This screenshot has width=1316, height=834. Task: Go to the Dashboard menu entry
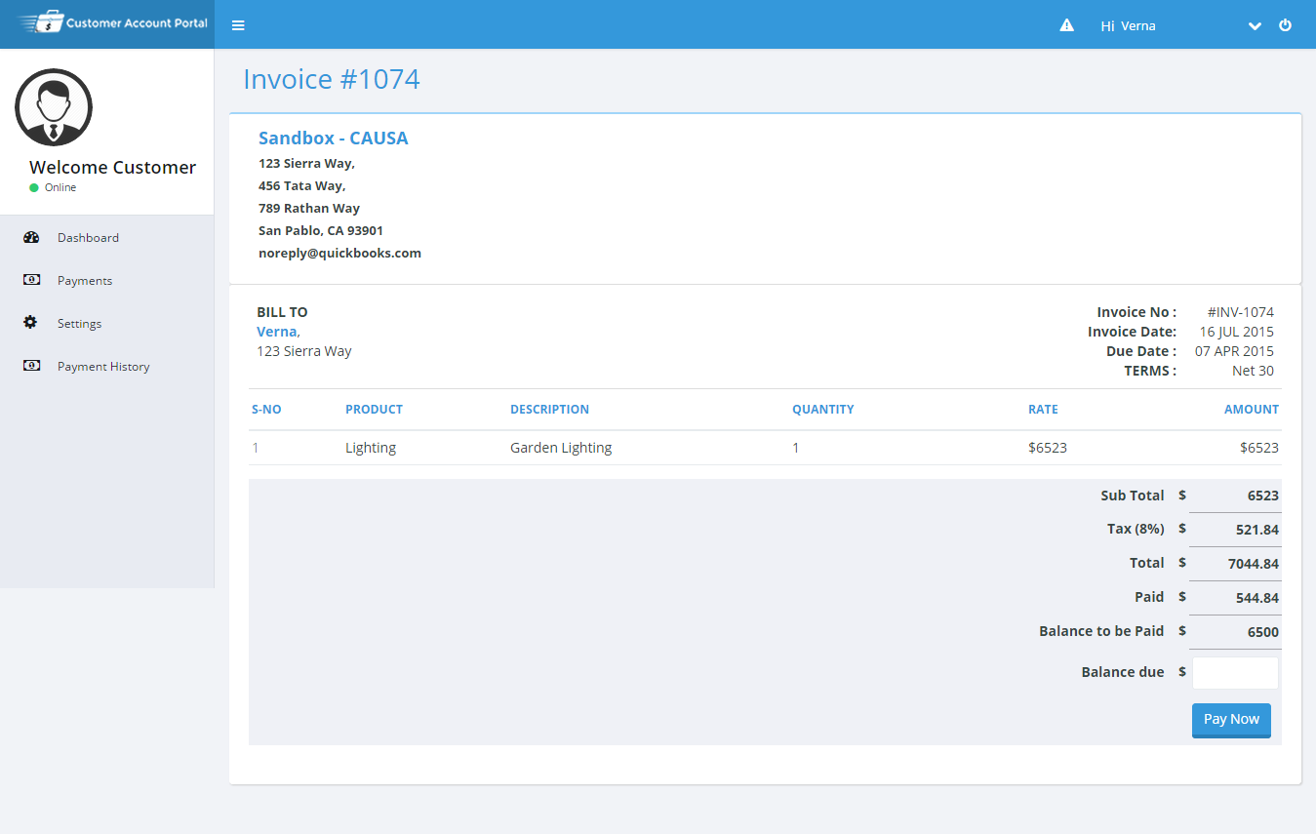pos(88,237)
